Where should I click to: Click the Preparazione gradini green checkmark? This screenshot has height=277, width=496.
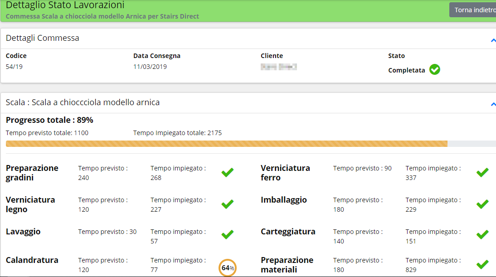pyautogui.click(x=228, y=172)
